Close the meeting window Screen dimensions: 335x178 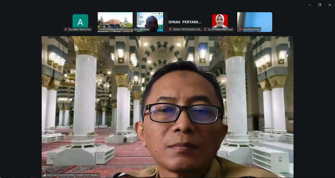(330, 5)
